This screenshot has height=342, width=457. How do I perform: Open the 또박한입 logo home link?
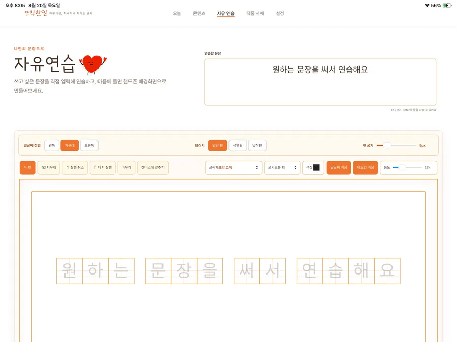36,13
